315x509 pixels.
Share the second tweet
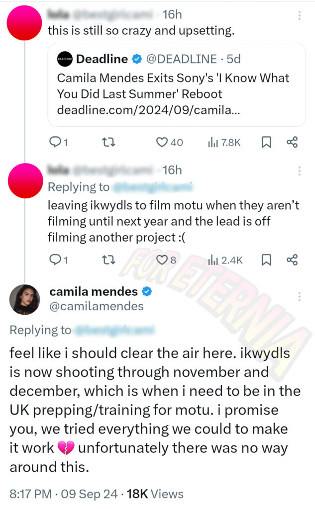[292, 259]
